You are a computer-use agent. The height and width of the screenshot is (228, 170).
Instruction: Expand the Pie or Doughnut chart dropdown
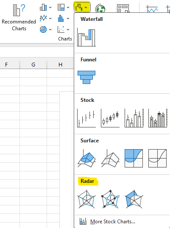(x=46, y=29)
